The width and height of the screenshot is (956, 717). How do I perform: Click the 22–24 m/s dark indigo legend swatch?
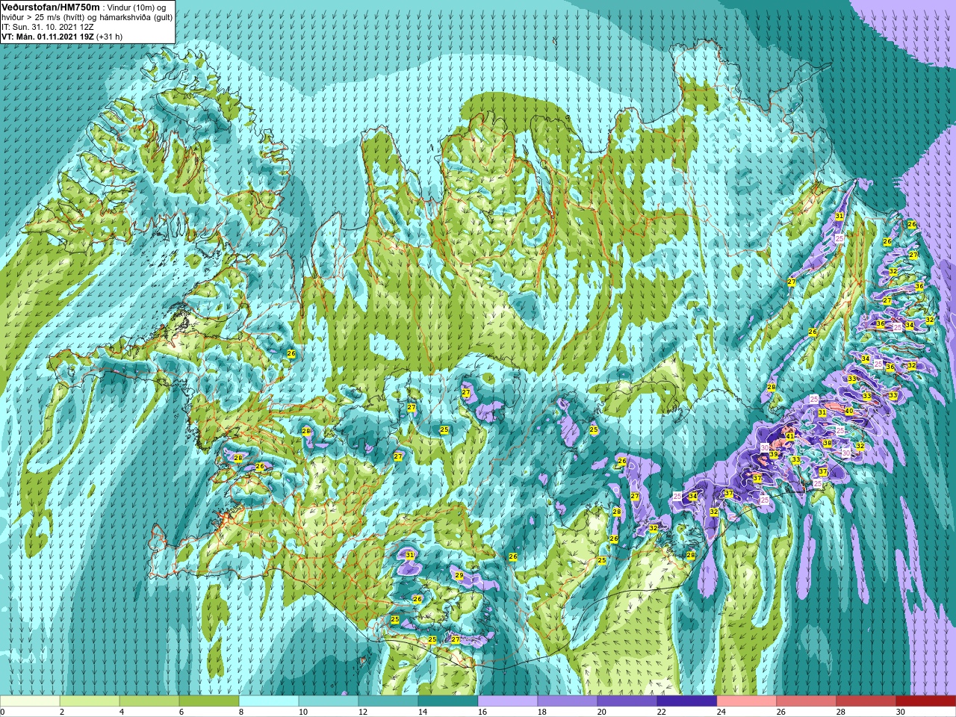pyautogui.click(x=687, y=701)
